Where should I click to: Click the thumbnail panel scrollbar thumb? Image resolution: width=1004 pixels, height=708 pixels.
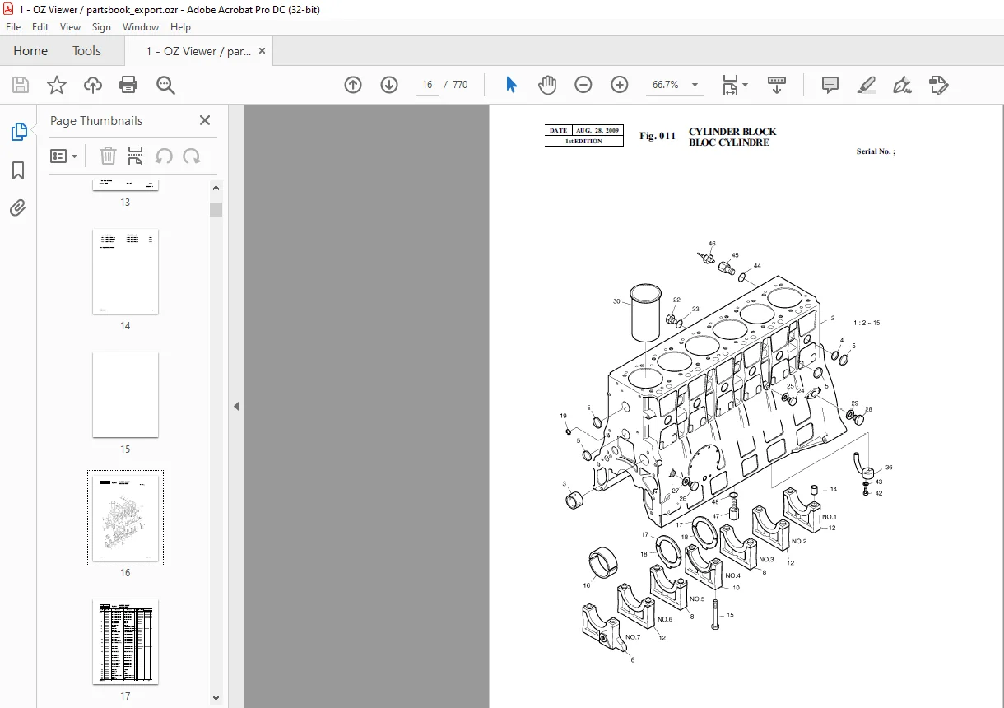coord(216,209)
